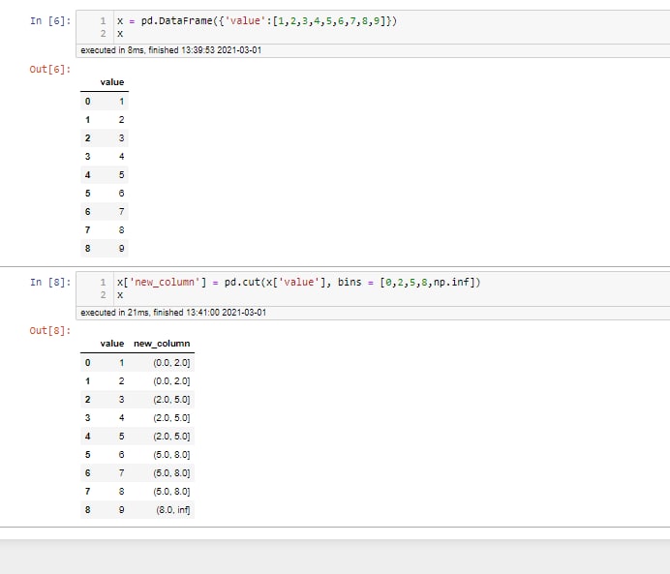Click the Out[6] output prompt
Screen dimensions: 670x574
(50, 69)
